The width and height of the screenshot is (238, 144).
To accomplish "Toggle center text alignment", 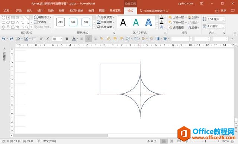I will pyautogui.click(x=89, y=39).
